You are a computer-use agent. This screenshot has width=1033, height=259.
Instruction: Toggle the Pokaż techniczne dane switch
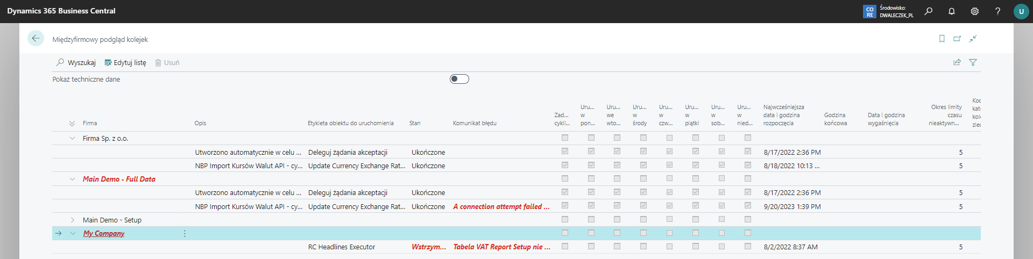pyautogui.click(x=459, y=79)
